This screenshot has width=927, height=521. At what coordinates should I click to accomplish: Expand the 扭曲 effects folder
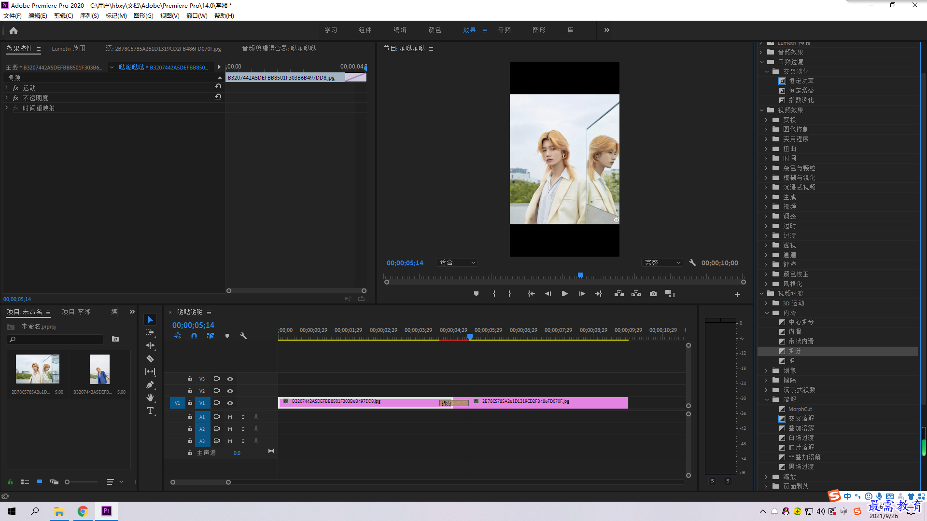pos(766,149)
